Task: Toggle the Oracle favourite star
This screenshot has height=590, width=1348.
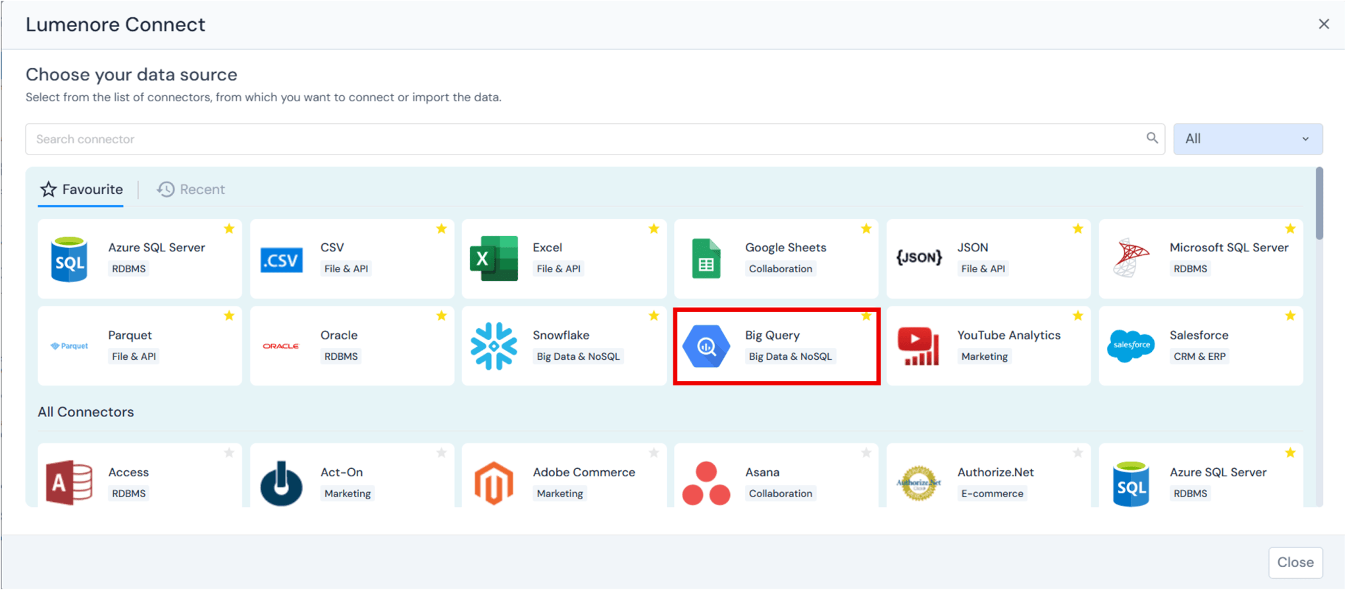Action: click(x=442, y=316)
